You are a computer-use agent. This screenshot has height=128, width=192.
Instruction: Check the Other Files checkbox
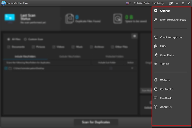coord(112,47)
